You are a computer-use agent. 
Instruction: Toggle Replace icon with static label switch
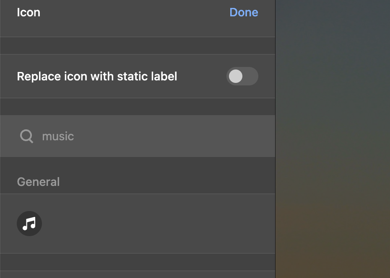(242, 76)
